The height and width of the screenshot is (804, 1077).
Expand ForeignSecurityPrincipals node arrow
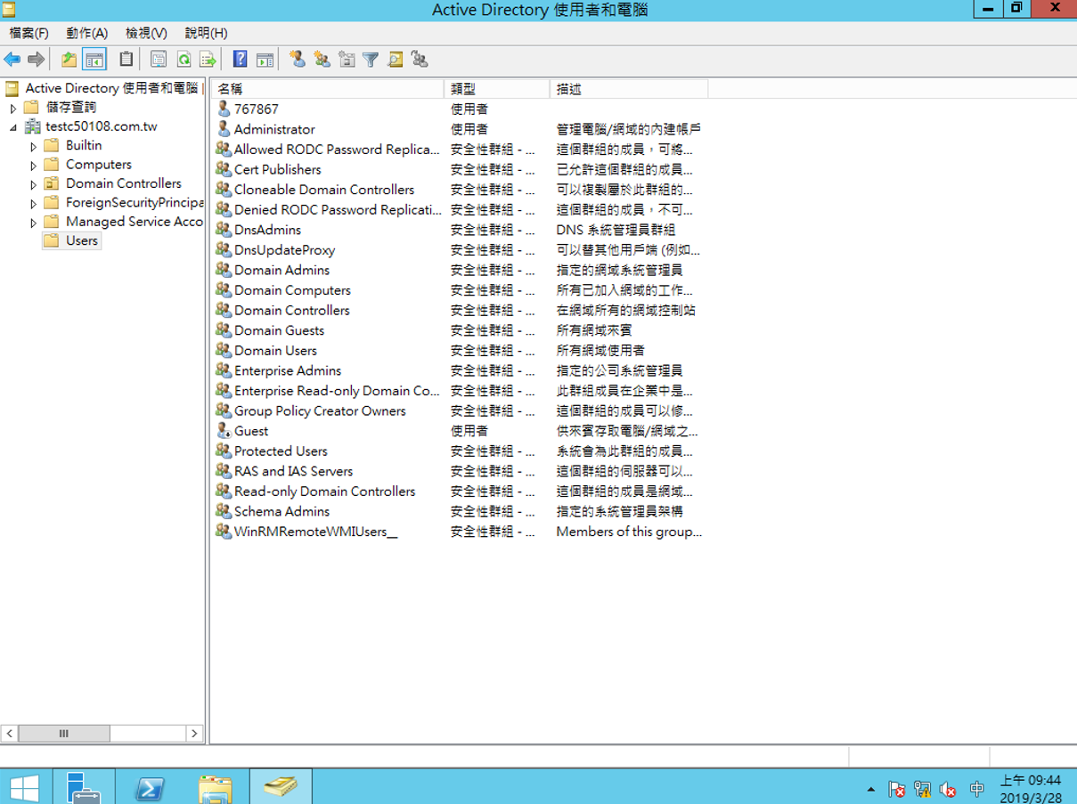coord(34,204)
